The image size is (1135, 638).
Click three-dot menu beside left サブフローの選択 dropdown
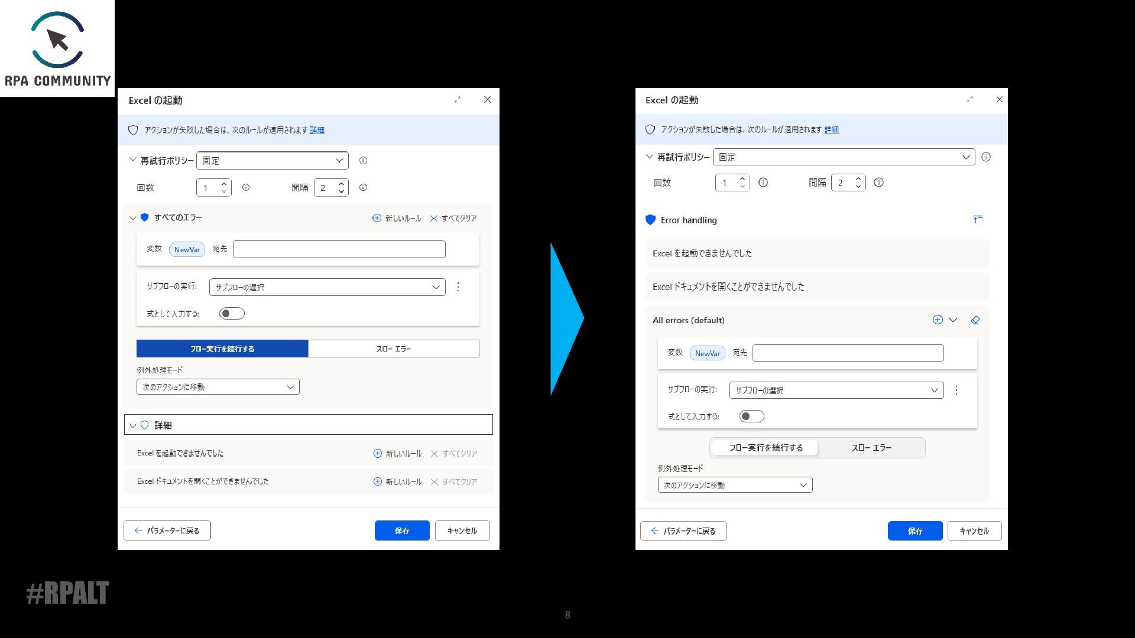point(458,287)
